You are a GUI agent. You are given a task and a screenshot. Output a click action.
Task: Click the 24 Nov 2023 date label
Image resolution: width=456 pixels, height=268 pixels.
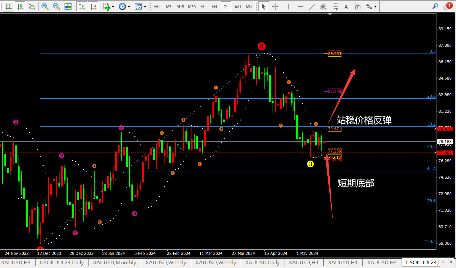point(17,253)
